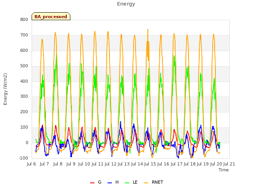This screenshot has height=190, width=253.
Task: Click the Jul 7 x-axis tick label
Action: click(x=44, y=164)
